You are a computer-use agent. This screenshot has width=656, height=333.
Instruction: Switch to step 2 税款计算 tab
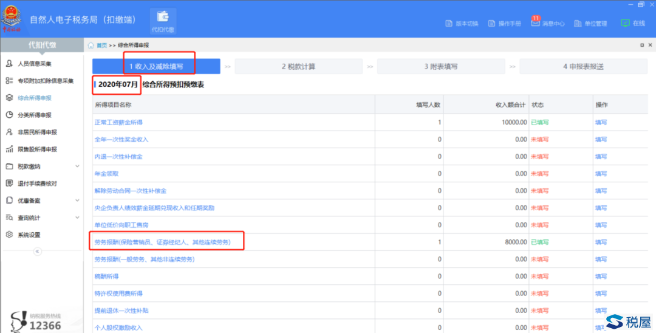tap(298, 66)
